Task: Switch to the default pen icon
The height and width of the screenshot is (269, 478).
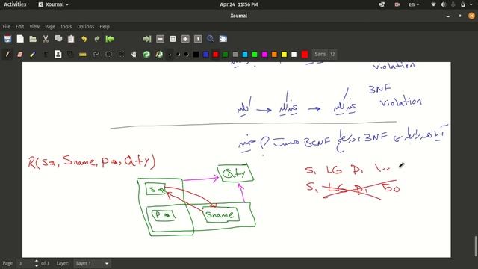Action: (x=159, y=55)
